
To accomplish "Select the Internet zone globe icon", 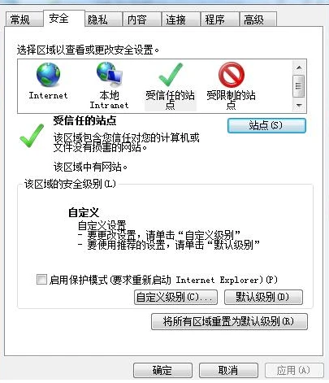I will point(48,75).
